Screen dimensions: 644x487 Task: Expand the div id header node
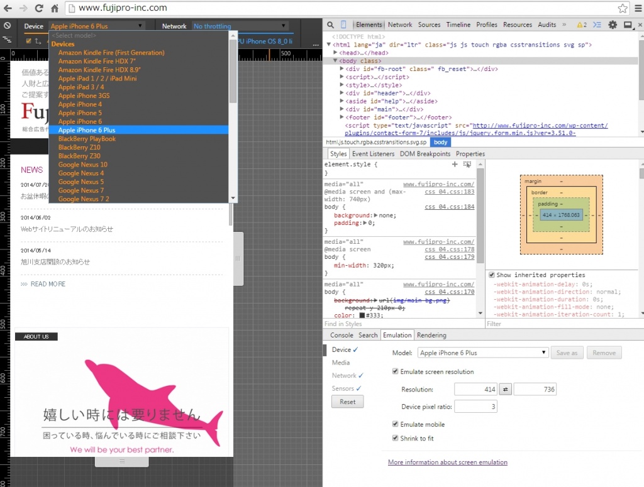(x=341, y=93)
